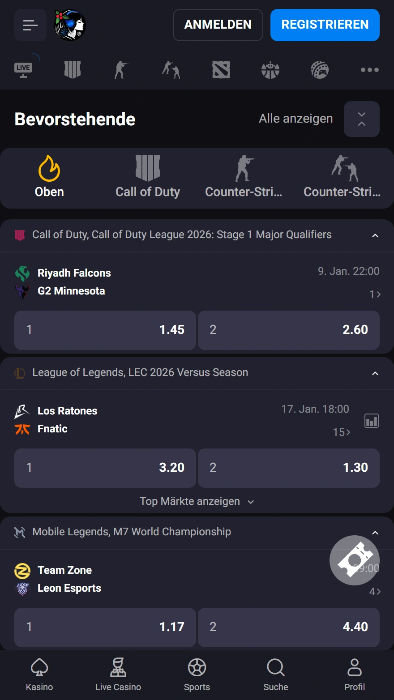Collapse the Bevorstehende section with the chevron
The width and height of the screenshot is (394, 700).
tap(361, 119)
